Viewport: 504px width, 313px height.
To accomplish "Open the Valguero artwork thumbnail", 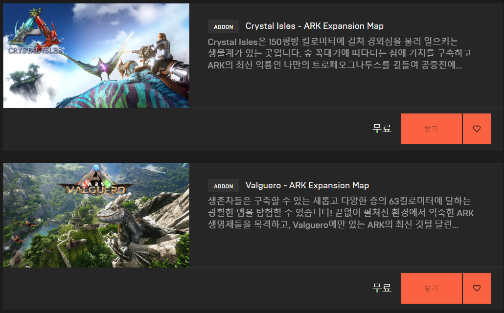I will coord(96,215).
